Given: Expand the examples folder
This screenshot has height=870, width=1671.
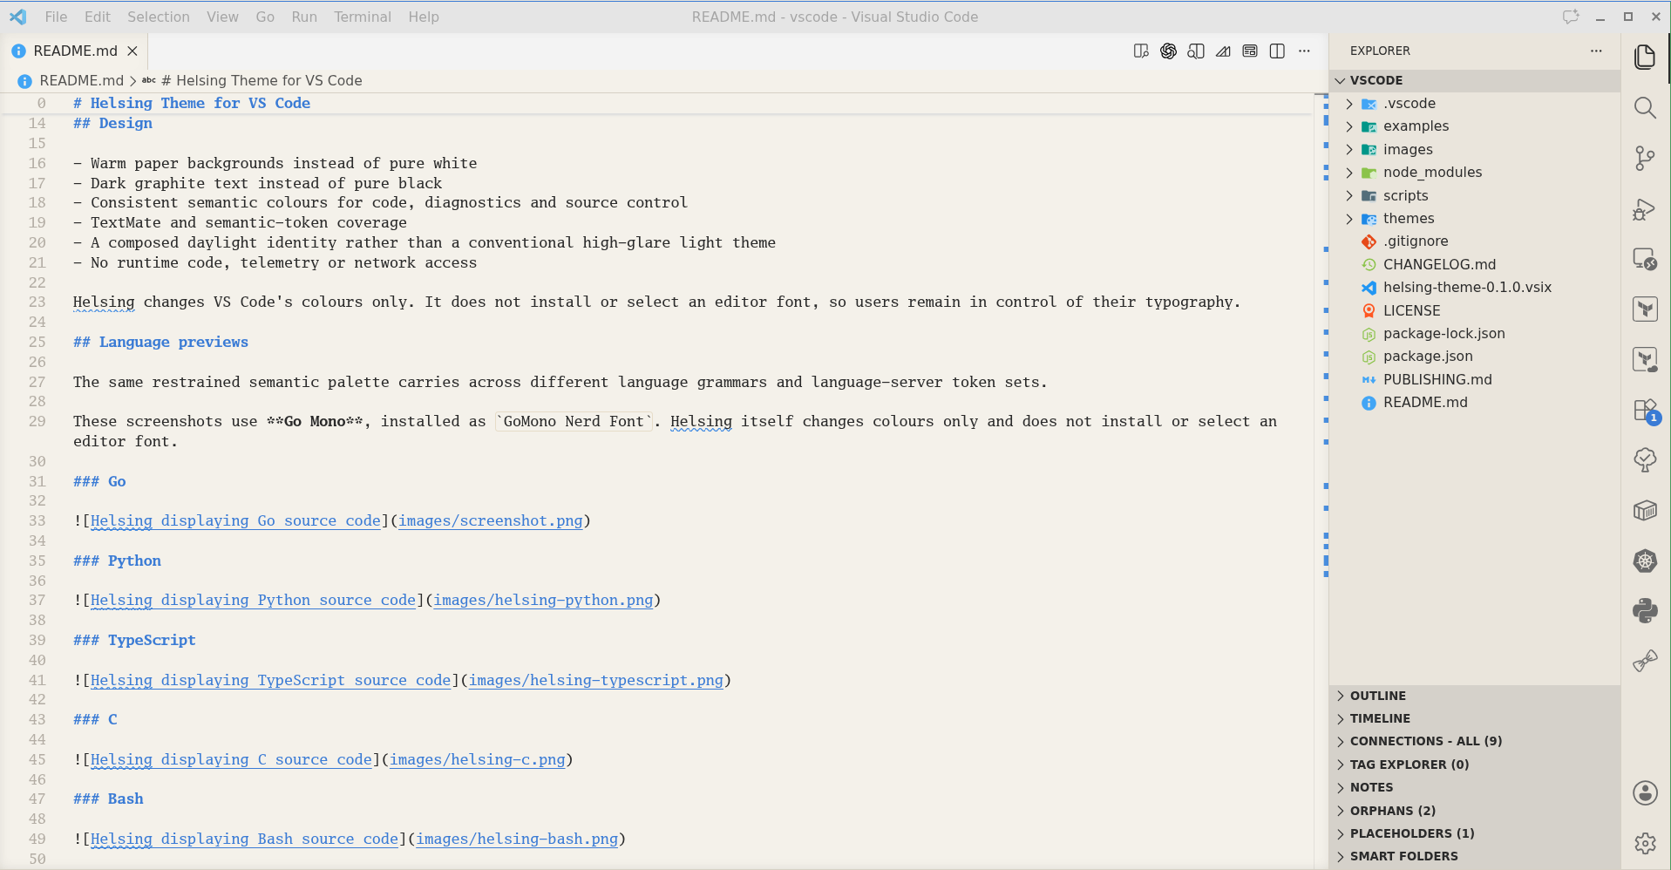Looking at the screenshot, I should coord(1475,126).
